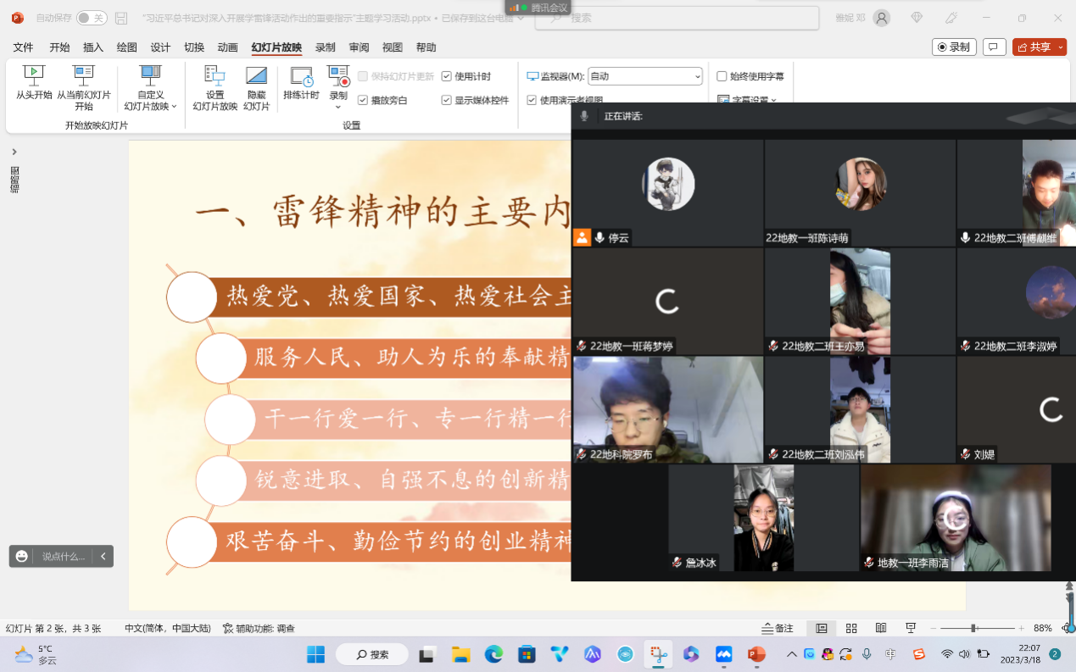Click the 排练计时 icon

click(301, 77)
